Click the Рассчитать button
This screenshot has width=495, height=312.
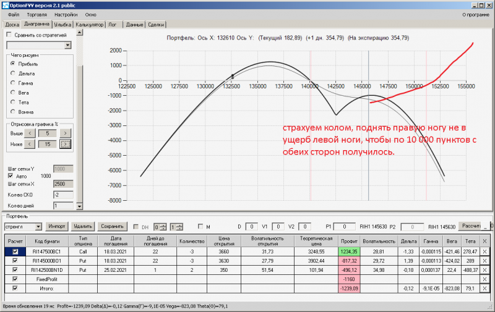pyautogui.click(x=470, y=226)
